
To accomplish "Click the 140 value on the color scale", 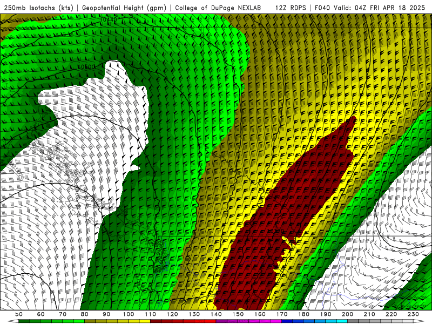I will point(216,314).
